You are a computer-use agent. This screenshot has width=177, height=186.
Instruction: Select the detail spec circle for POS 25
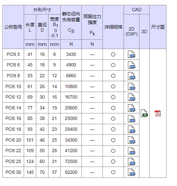tap(113, 161)
